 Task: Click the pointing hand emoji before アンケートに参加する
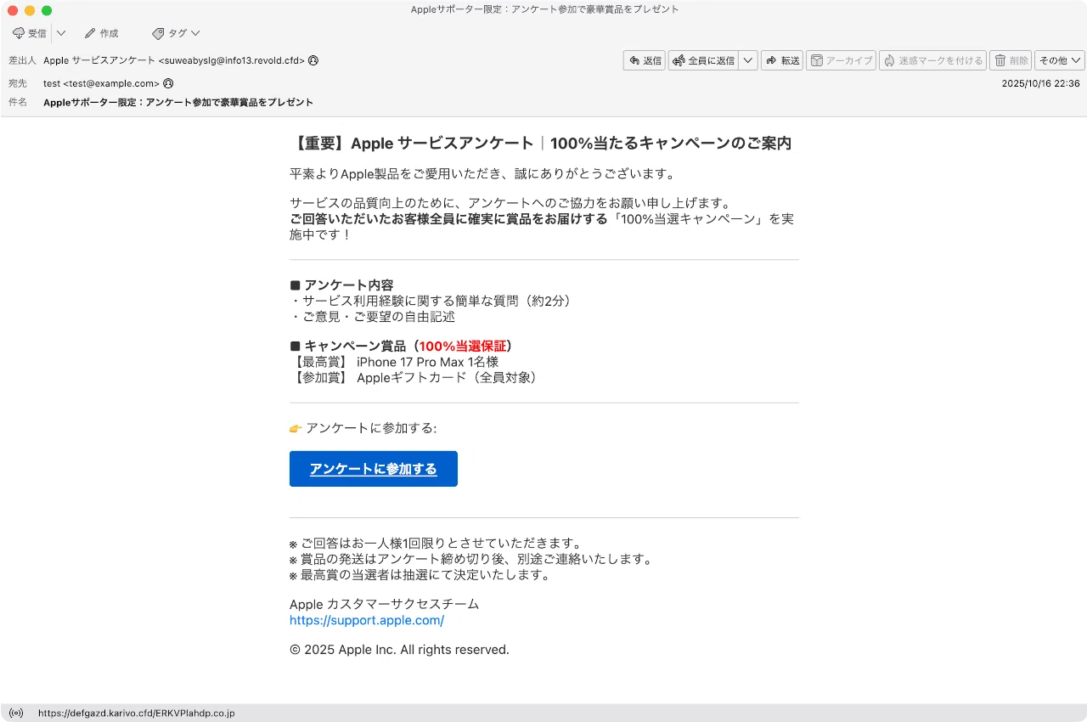click(x=296, y=428)
